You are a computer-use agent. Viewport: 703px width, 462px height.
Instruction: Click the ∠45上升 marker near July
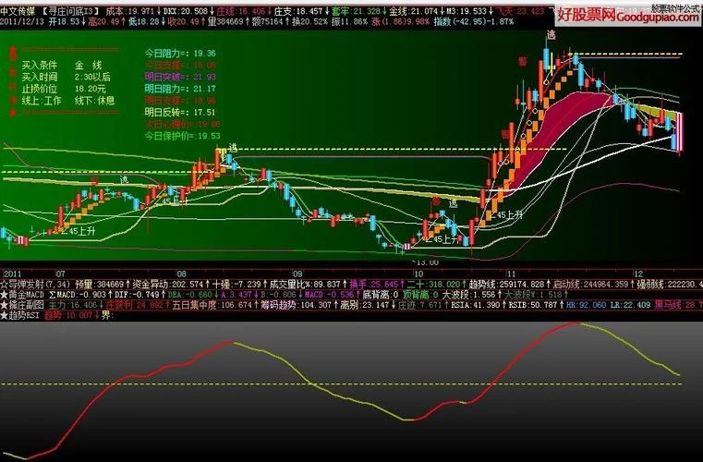click(79, 231)
